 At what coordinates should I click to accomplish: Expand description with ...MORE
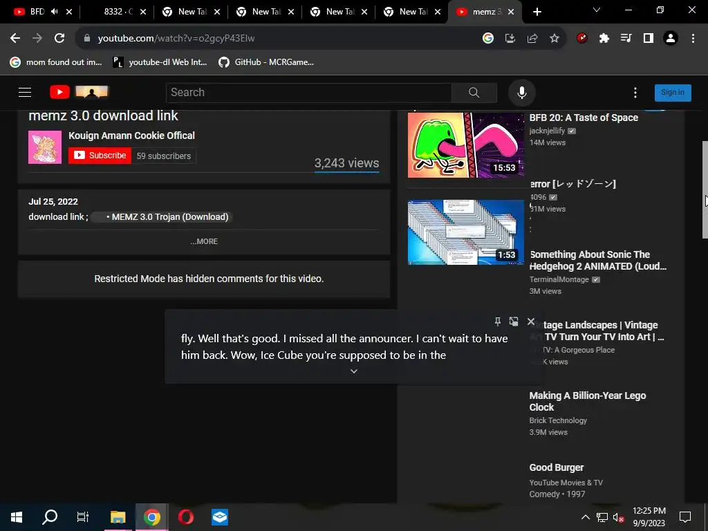coord(204,241)
